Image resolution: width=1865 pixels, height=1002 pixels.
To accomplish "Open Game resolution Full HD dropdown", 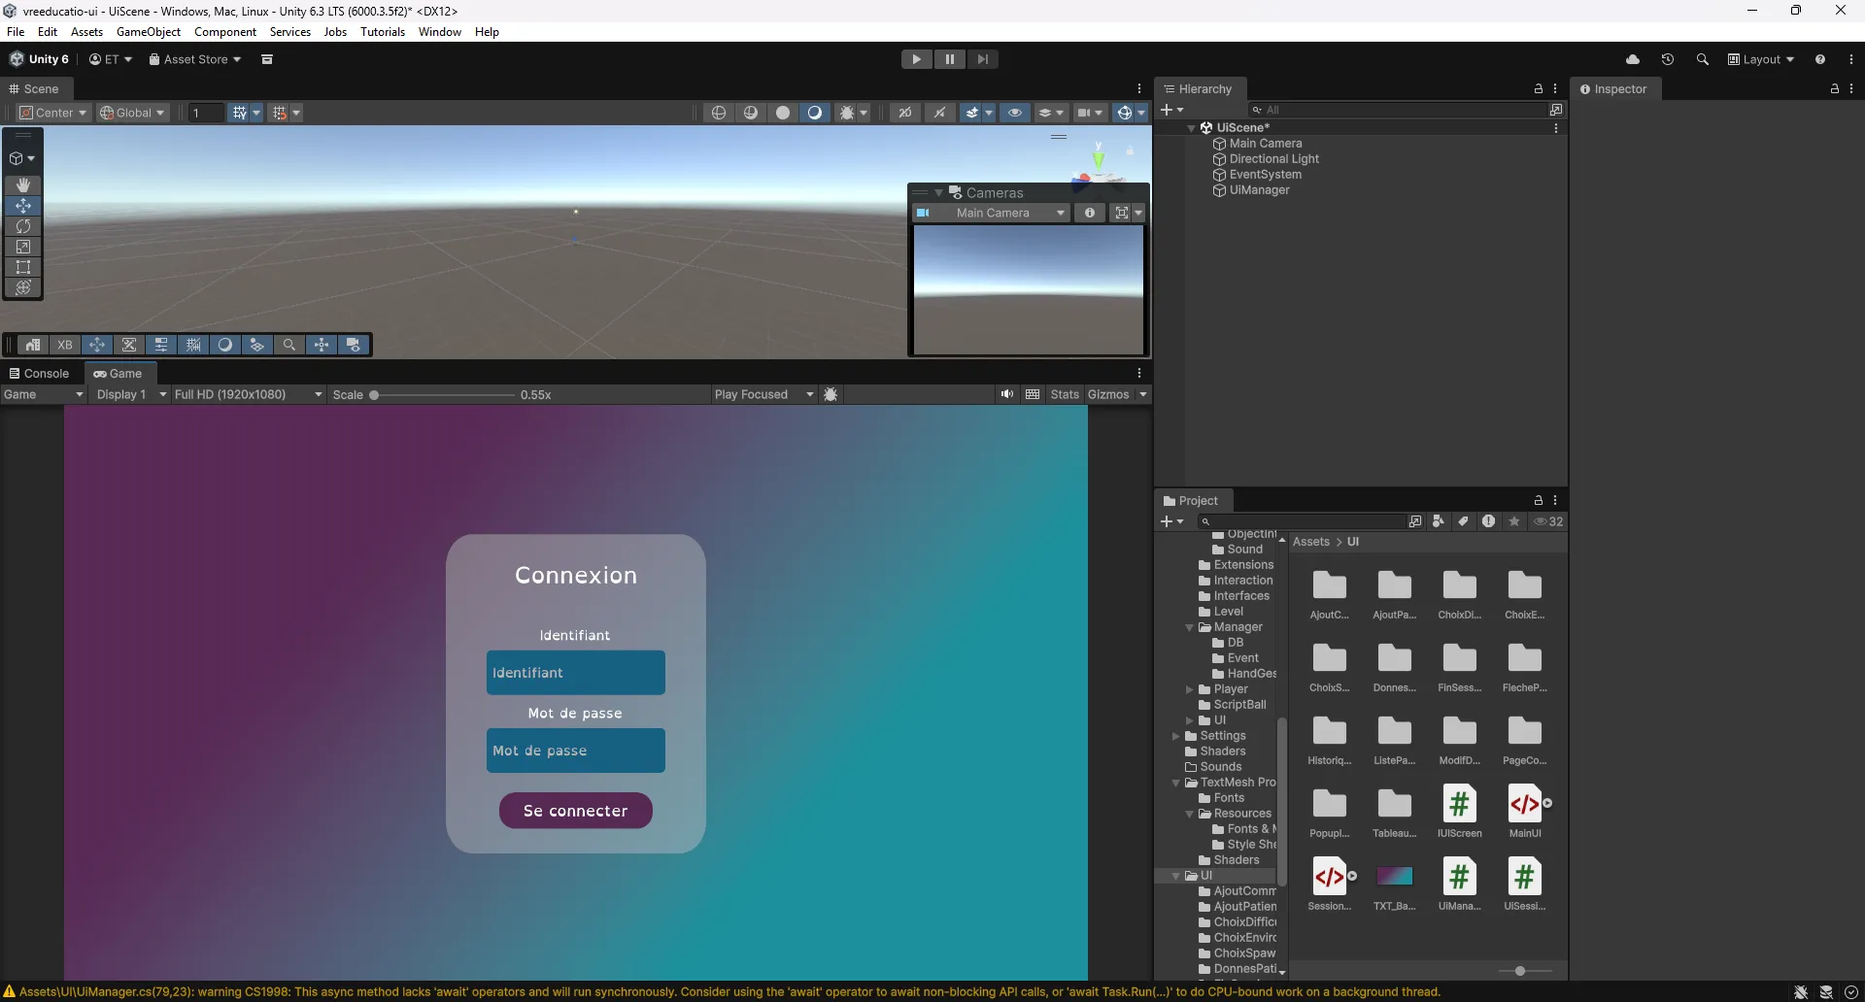I will tap(248, 394).
